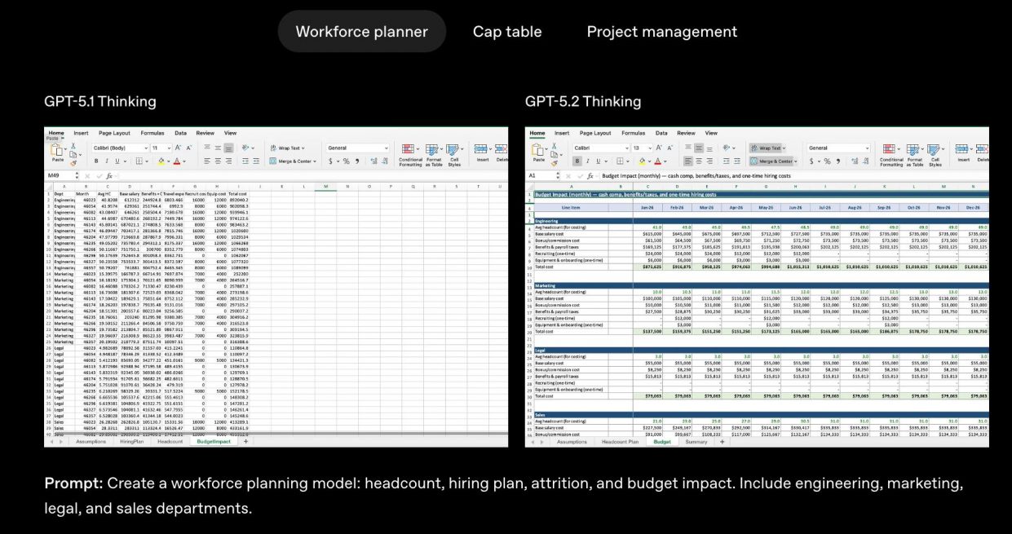Screen dimensions: 1012x534
Task: Toggle Bold in GPT-5.1 spreadsheet
Action: [x=96, y=161]
